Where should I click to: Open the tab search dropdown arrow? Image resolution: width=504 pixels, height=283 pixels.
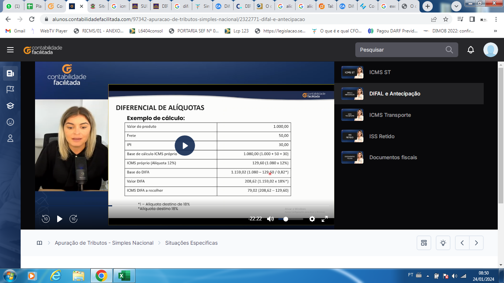[x=456, y=6]
